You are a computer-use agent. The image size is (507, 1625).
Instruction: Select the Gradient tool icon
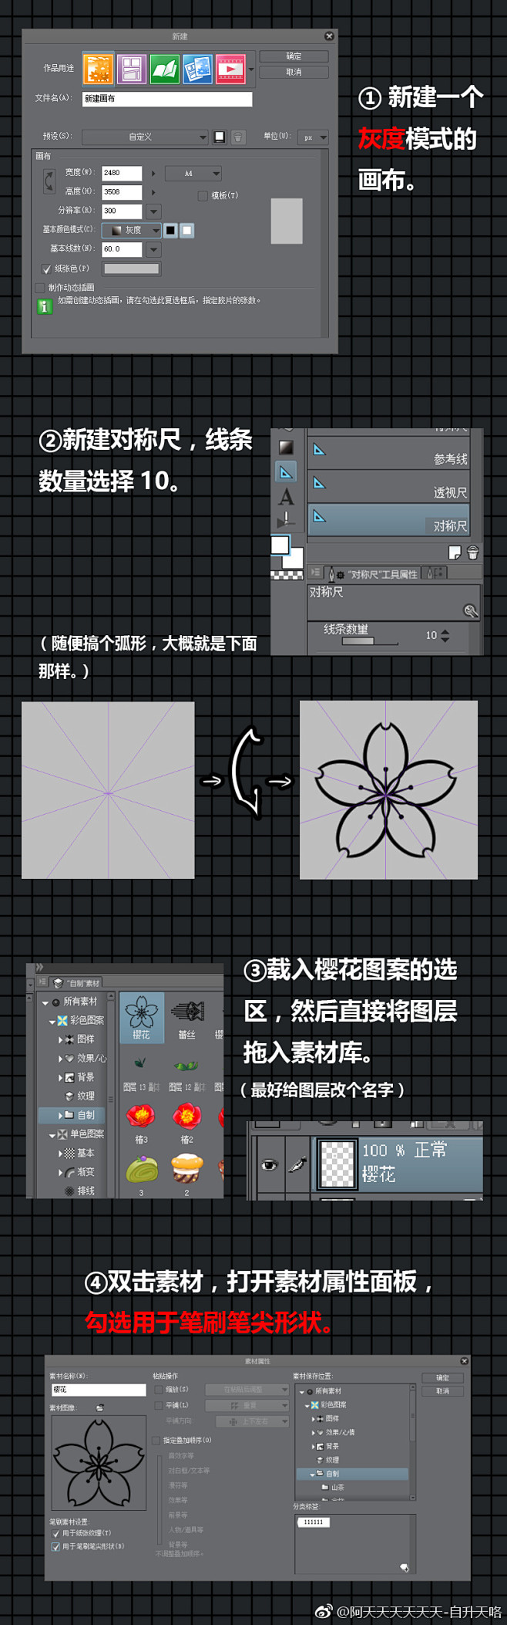(x=286, y=448)
